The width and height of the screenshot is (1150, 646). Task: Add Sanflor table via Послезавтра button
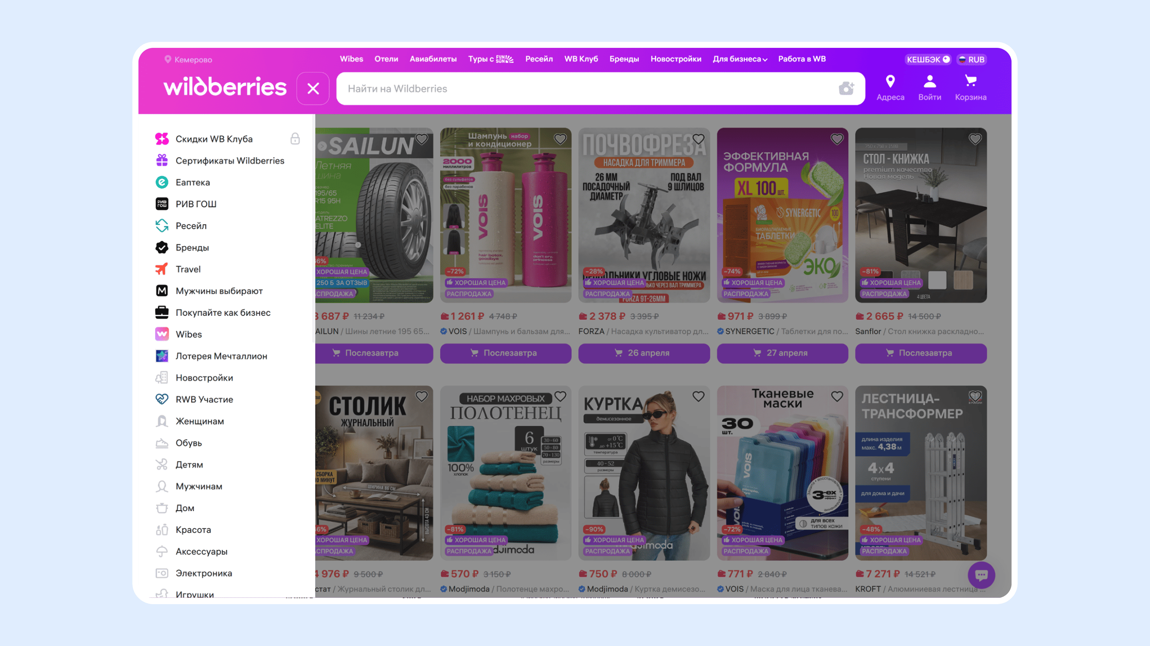click(920, 353)
